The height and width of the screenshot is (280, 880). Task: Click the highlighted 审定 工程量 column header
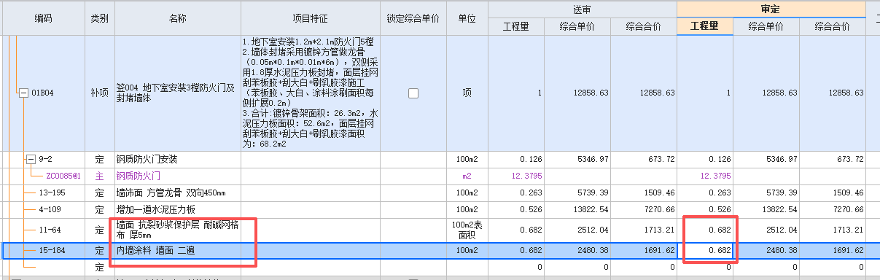click(706, 26)
